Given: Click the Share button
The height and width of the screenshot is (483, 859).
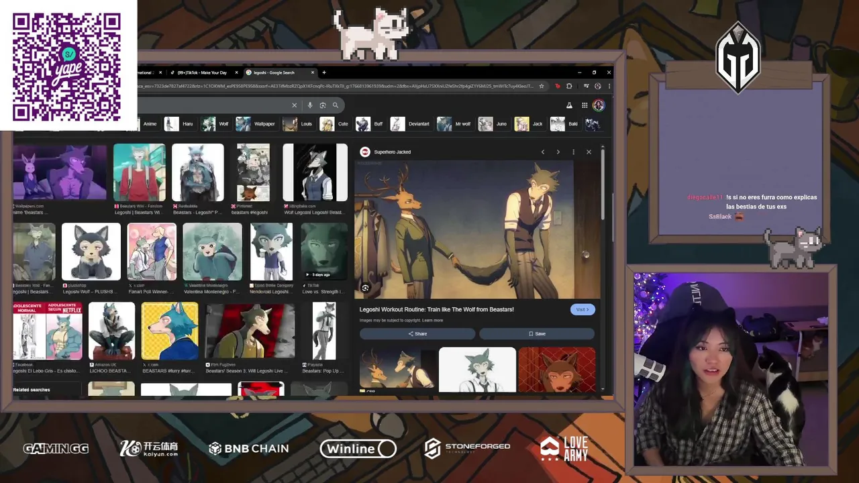Looking at the screenshot, I should (x=417, y=333).
